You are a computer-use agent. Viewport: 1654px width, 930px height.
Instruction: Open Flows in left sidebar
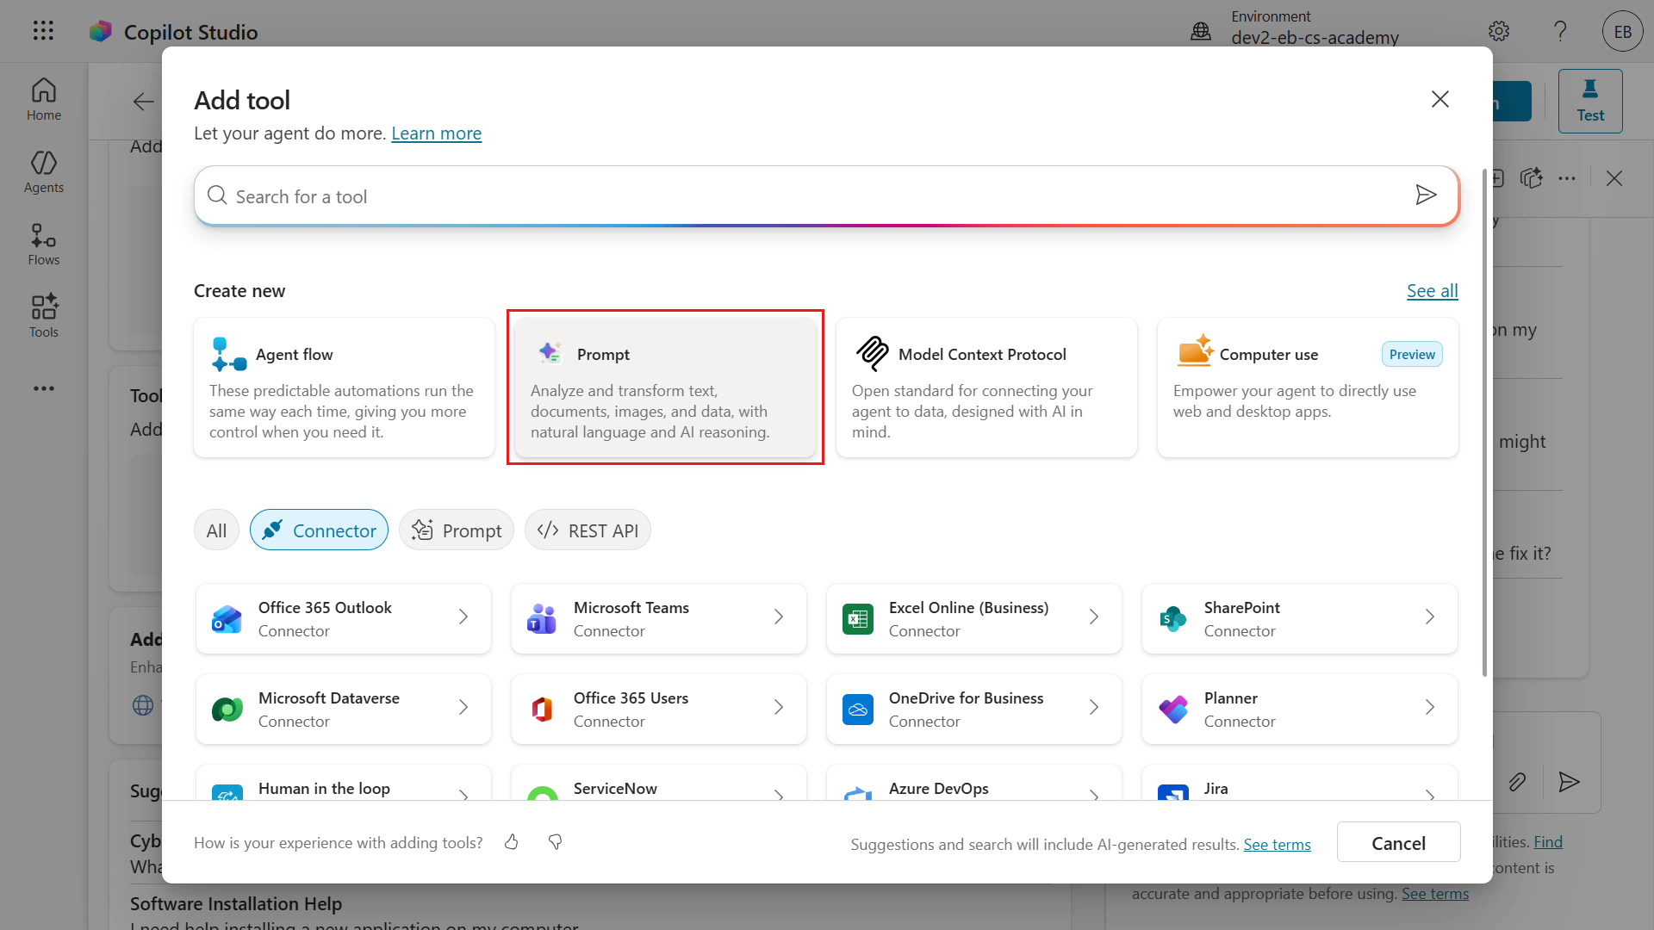point(44,245)
